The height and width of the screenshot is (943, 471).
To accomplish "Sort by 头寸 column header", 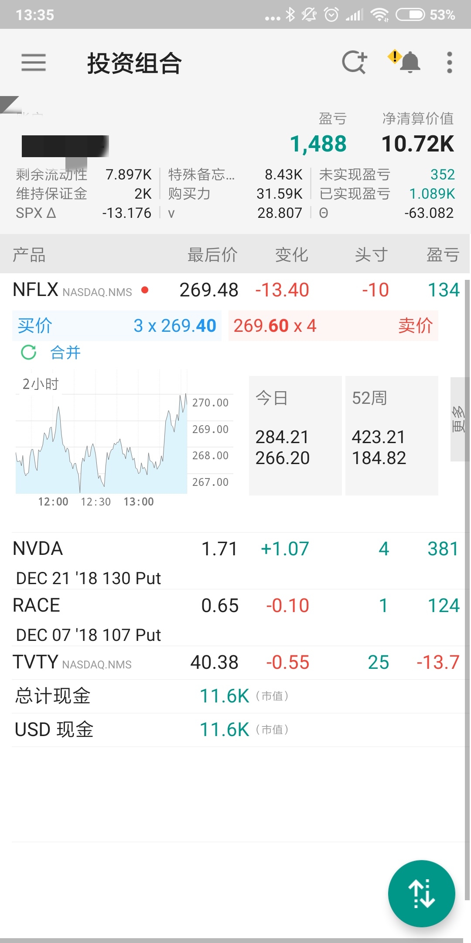I will point(371,255).
